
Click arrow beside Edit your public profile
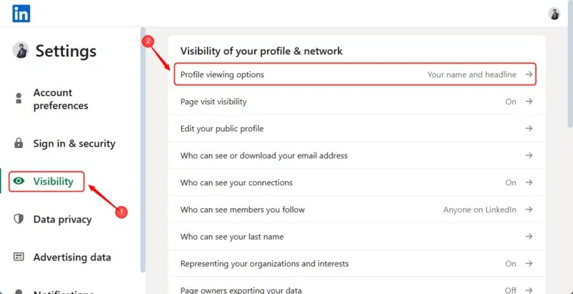pyautogui.click(x=529, y=129)
